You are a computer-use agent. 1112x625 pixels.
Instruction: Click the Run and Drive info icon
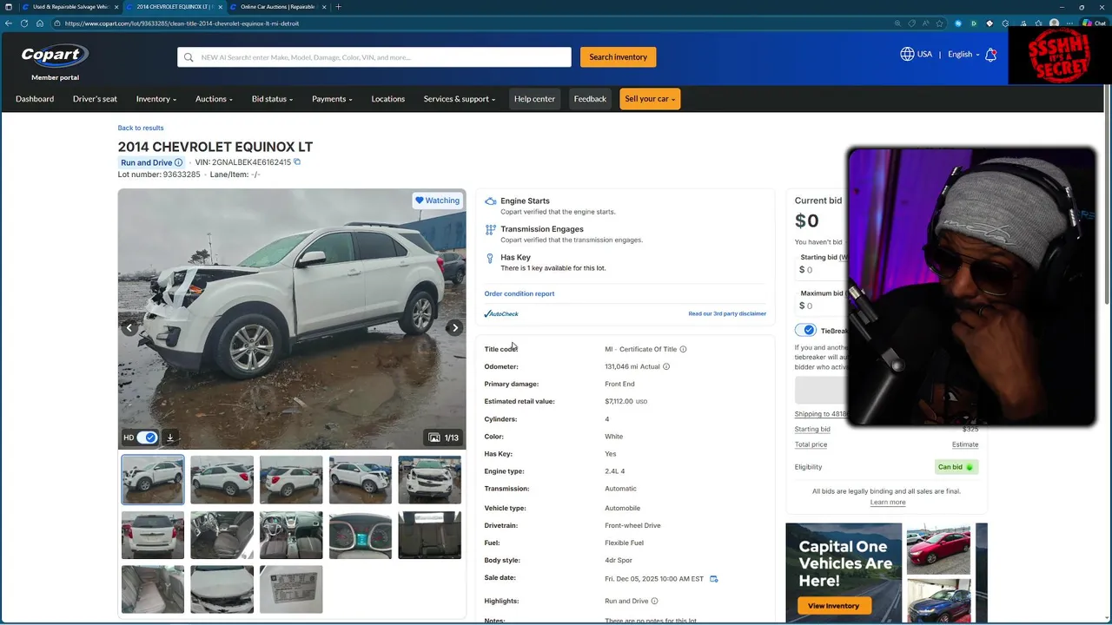178,162
